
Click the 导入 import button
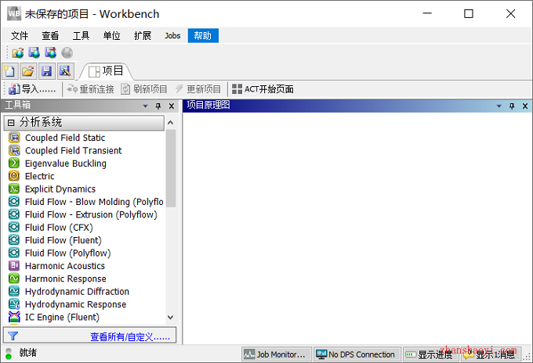tap(32, 89)
